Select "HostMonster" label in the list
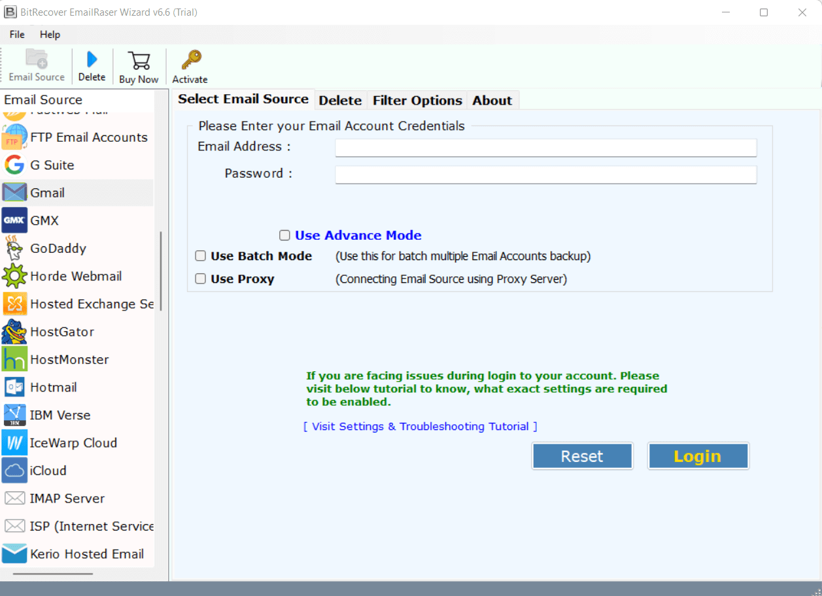 (x=69, y=359)
